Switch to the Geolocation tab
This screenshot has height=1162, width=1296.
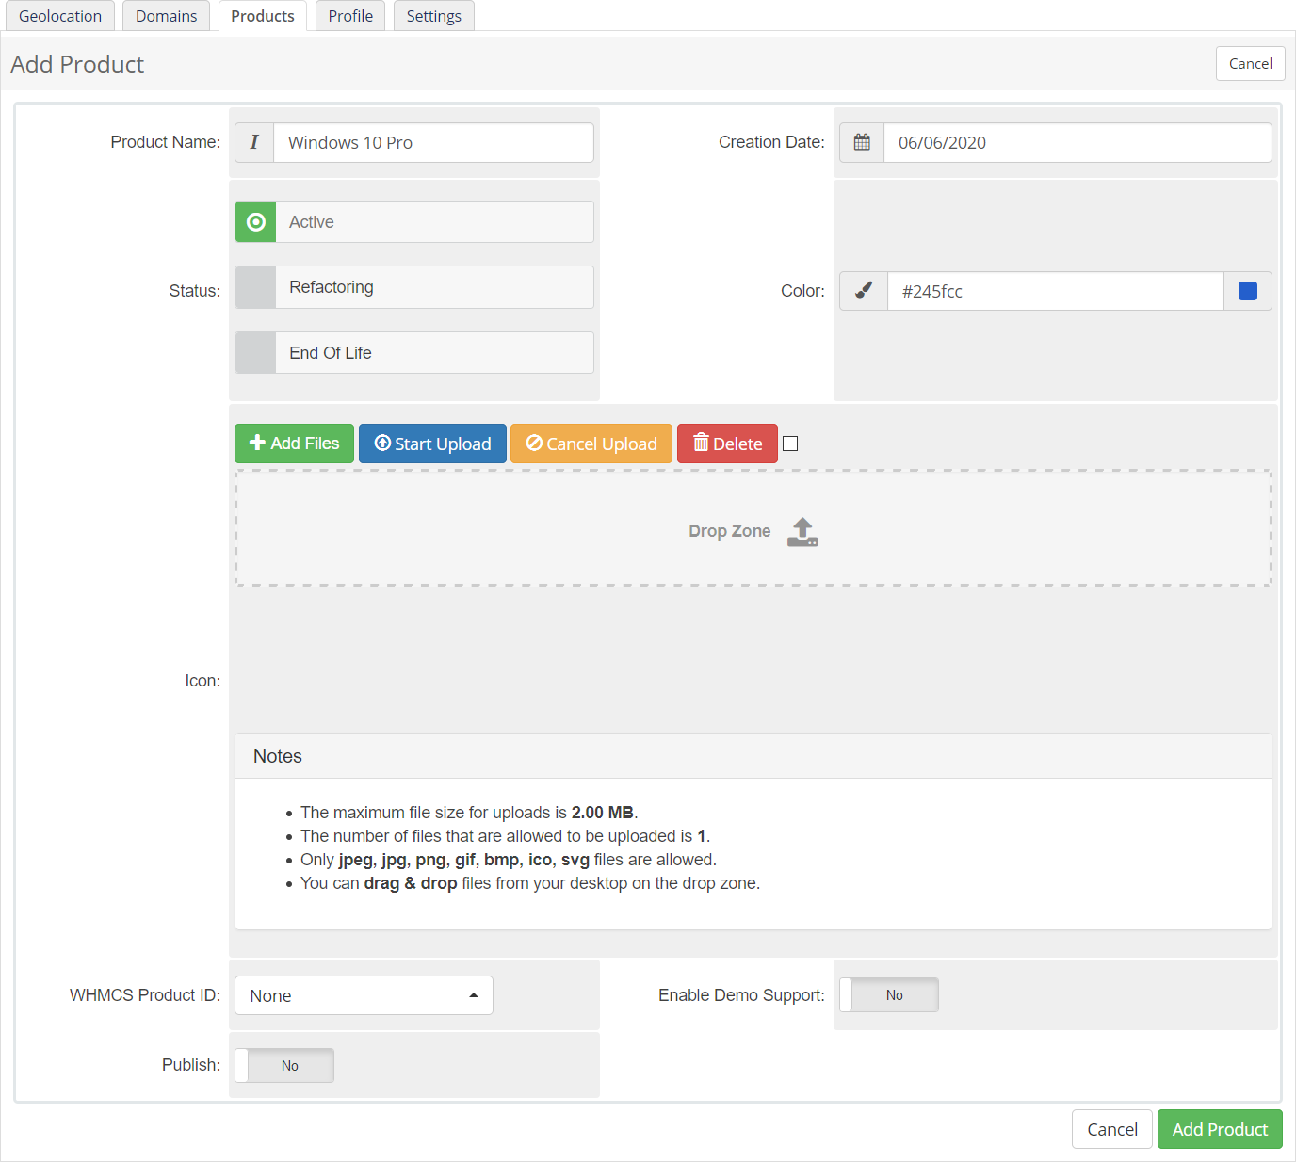click(x=60, y=16)
